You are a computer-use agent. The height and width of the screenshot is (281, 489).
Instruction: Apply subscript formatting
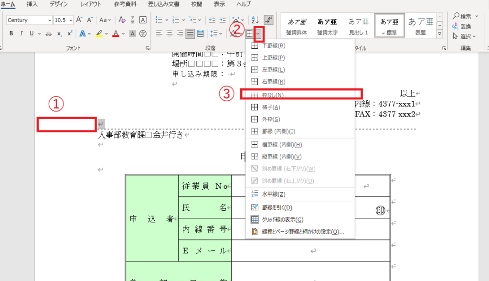(59, 34)
